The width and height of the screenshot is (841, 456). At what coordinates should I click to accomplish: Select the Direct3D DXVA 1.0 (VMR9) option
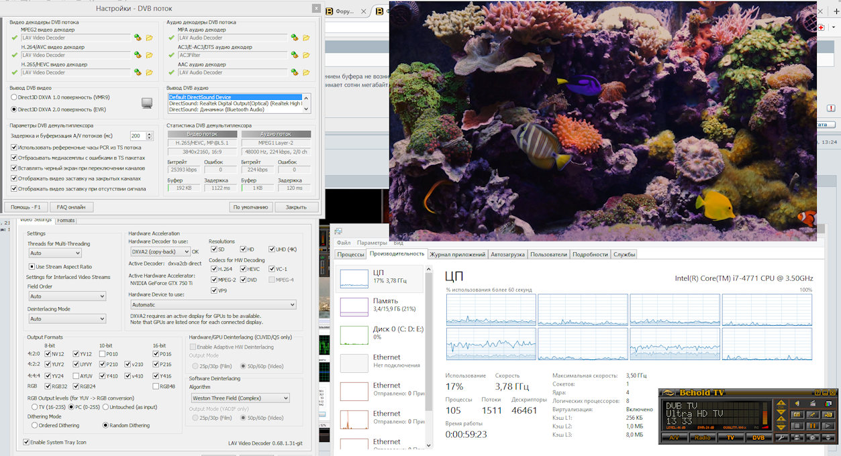point(13,97)
